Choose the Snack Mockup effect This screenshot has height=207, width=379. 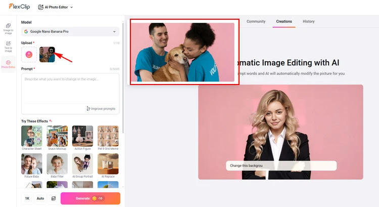point(57,138)
